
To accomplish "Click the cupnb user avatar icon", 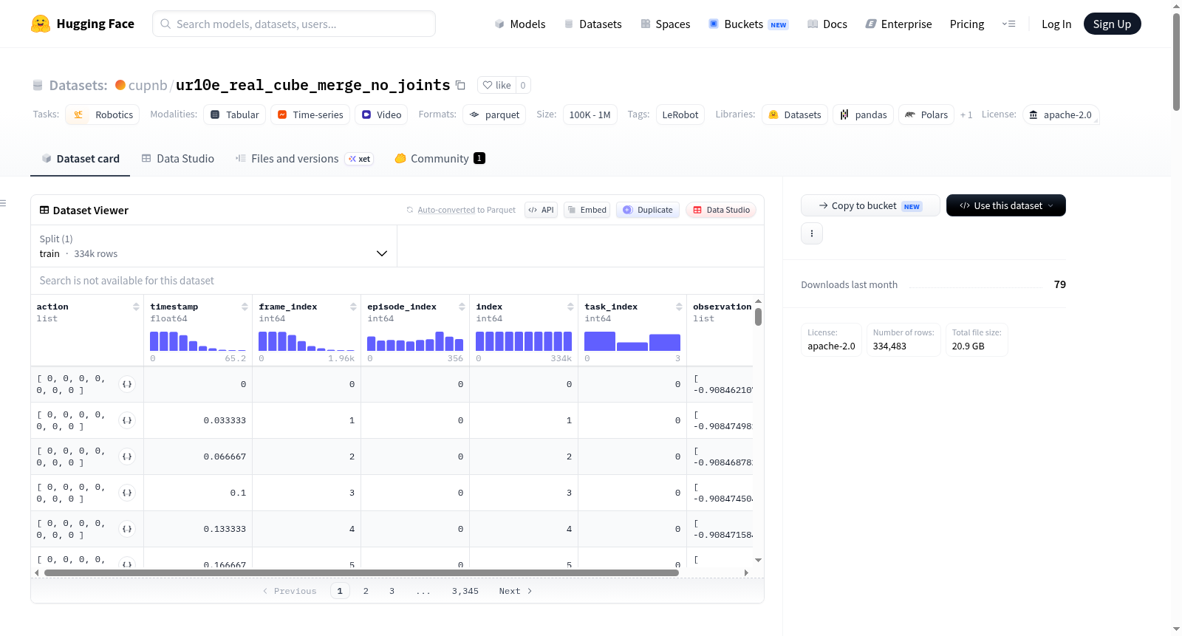I will [120, 85].
